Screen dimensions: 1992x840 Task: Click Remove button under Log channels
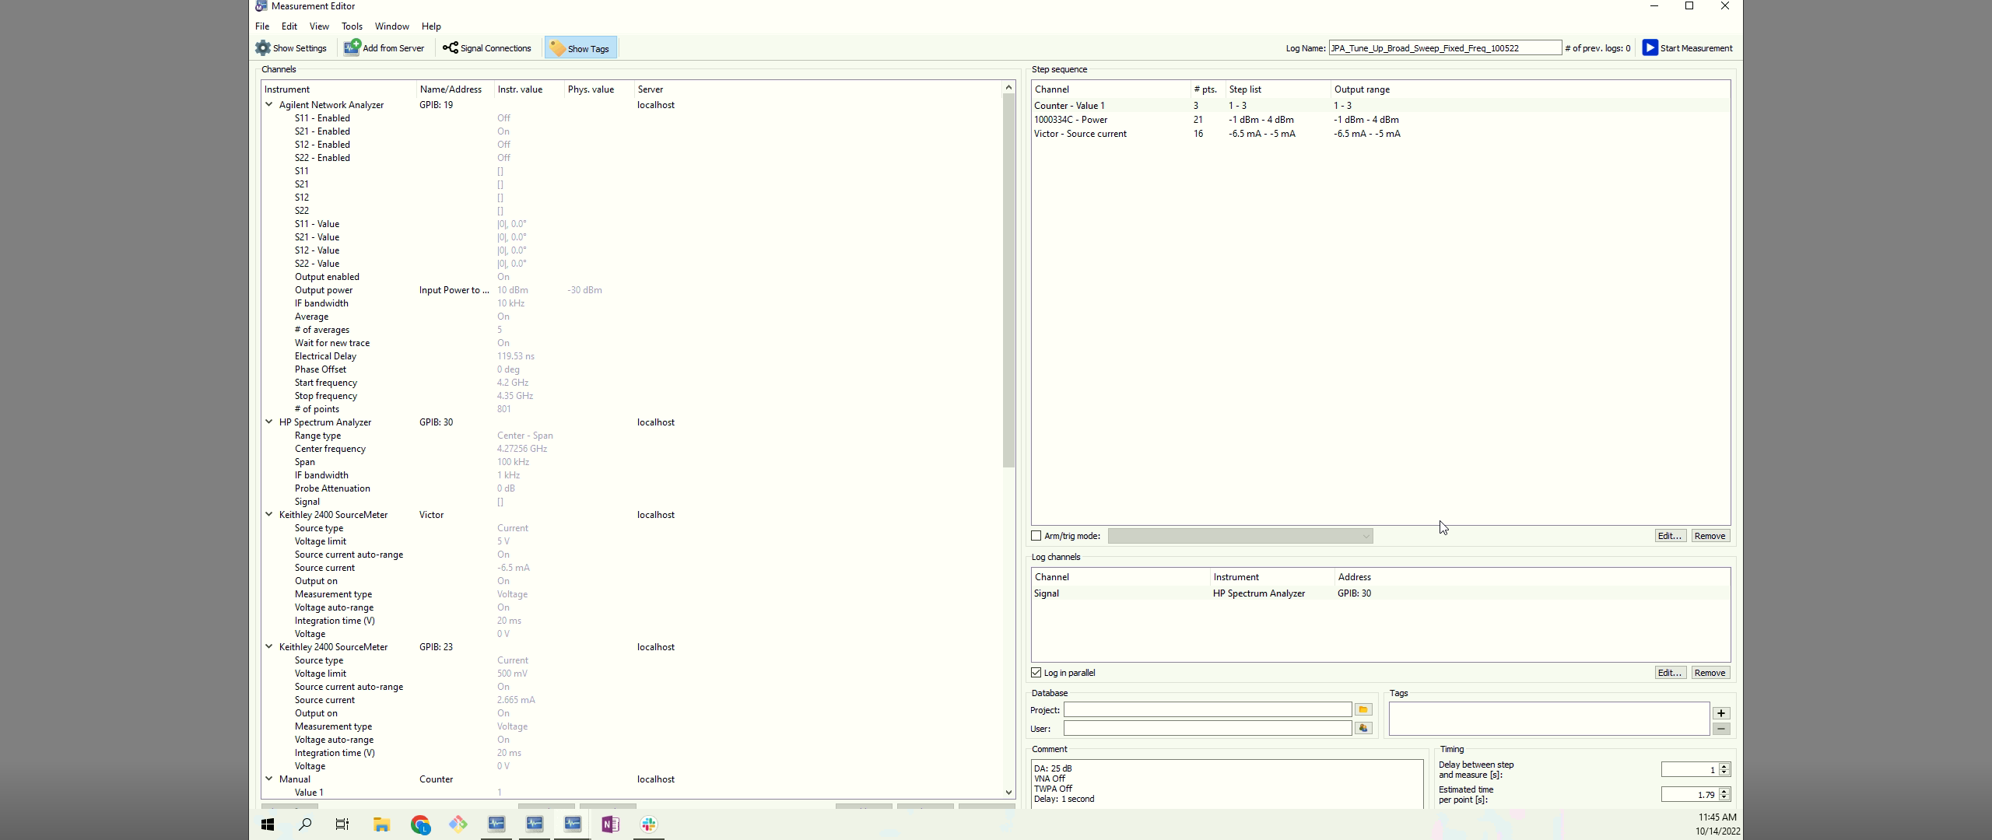[x=1710, y=673]
